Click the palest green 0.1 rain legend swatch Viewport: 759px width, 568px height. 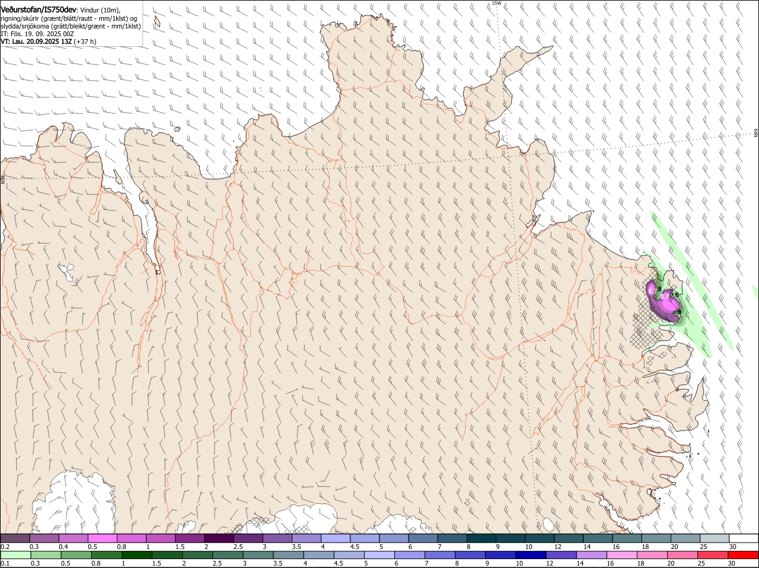tap(15, 555)
